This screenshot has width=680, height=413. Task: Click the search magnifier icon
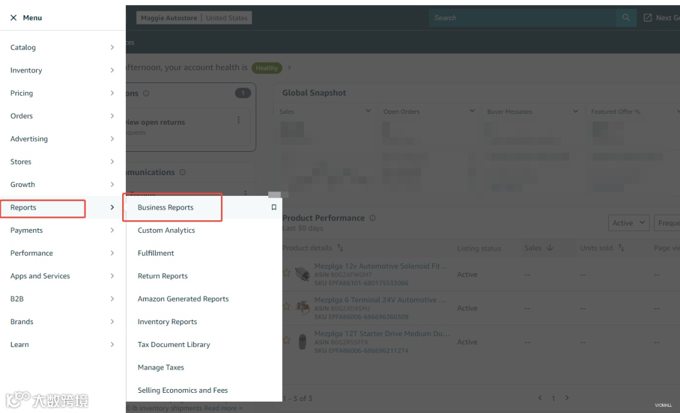click(626, 18)
